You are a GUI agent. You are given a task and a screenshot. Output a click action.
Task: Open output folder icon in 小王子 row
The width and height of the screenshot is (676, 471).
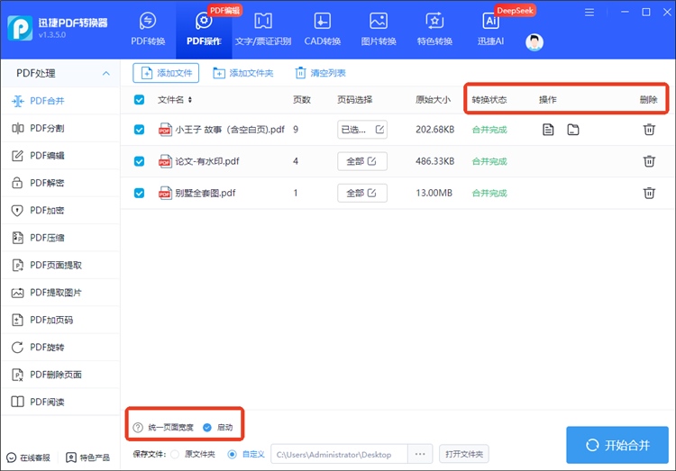point(573,130)
